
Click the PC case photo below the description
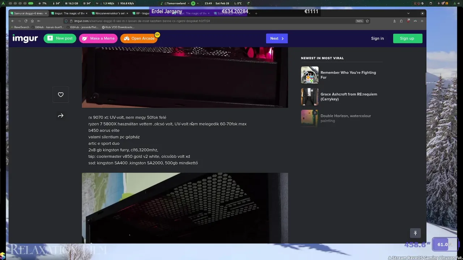tap(185, 208)
